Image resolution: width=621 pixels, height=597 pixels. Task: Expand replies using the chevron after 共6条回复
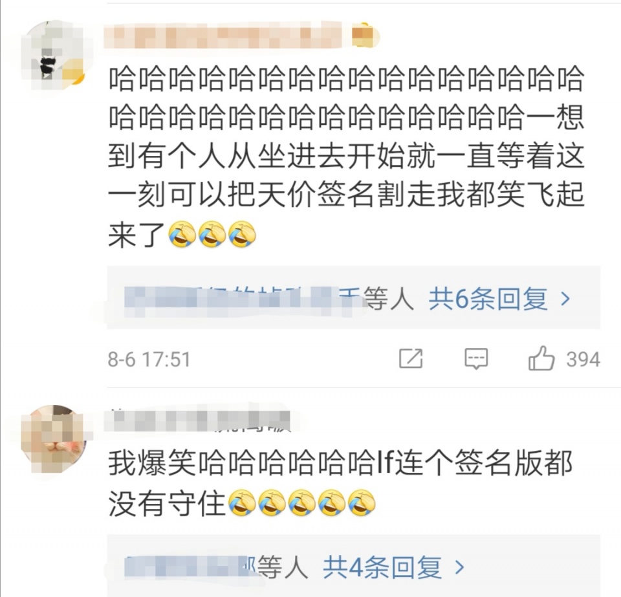565,299
